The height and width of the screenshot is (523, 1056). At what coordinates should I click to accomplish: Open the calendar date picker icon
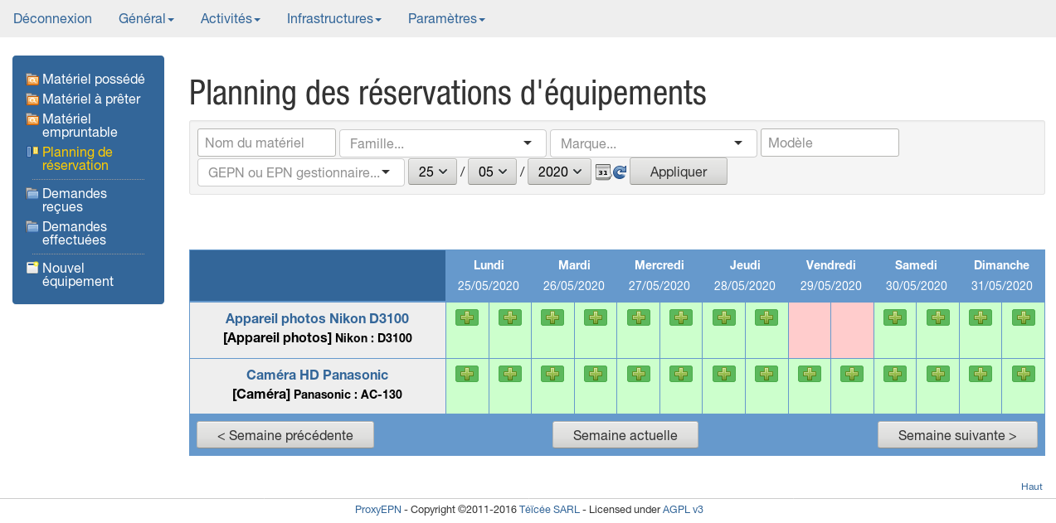click(x=603, y=172)
